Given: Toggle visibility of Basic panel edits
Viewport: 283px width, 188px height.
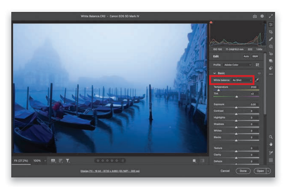Looking at the screenshot, I should click(x=259, y=73).
